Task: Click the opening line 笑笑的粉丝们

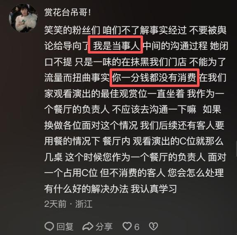Action: click(72, 30)
